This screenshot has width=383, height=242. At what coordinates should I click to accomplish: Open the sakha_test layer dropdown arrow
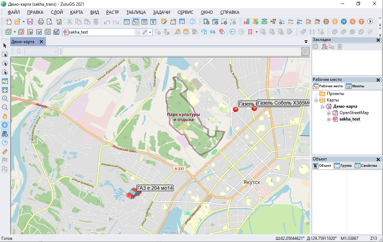pyautogui.click(x=150, y=32)
